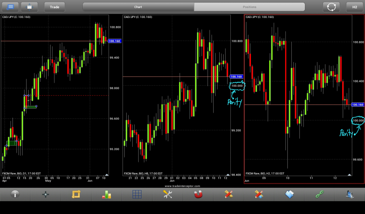Switch to the Positions tab
Viewport: 365px width, 214px height.
(x=249, y=7)
